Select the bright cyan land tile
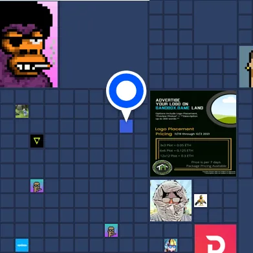The width and height of the screenshot is (253, 253). (x=22, y=245)
